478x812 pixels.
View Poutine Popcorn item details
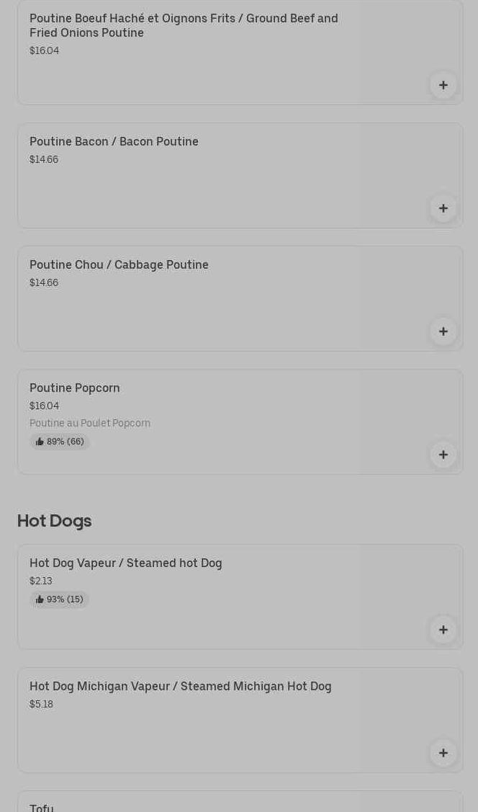(x=75, y=388)
